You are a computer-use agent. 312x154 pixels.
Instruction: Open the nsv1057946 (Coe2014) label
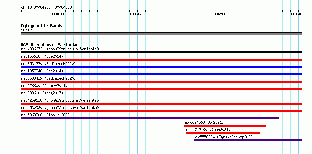point(42,71)
